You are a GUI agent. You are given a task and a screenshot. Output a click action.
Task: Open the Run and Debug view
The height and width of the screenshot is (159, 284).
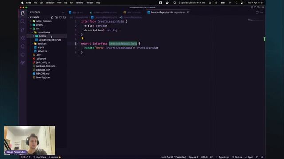click(x=23, y=38)
